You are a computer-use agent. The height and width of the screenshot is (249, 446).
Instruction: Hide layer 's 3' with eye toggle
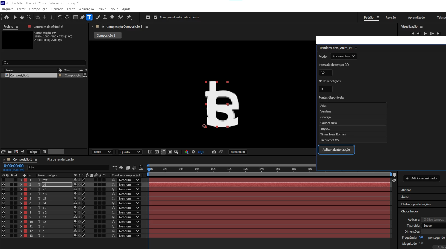(x=4, y=189)
